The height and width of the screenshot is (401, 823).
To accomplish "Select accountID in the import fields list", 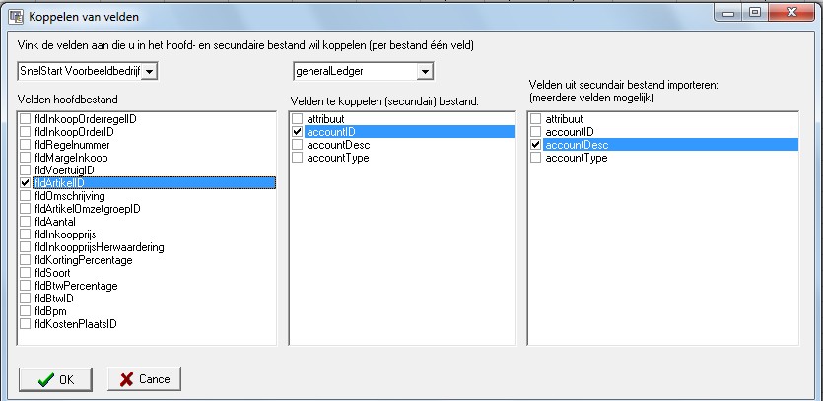I will point(570,132).
